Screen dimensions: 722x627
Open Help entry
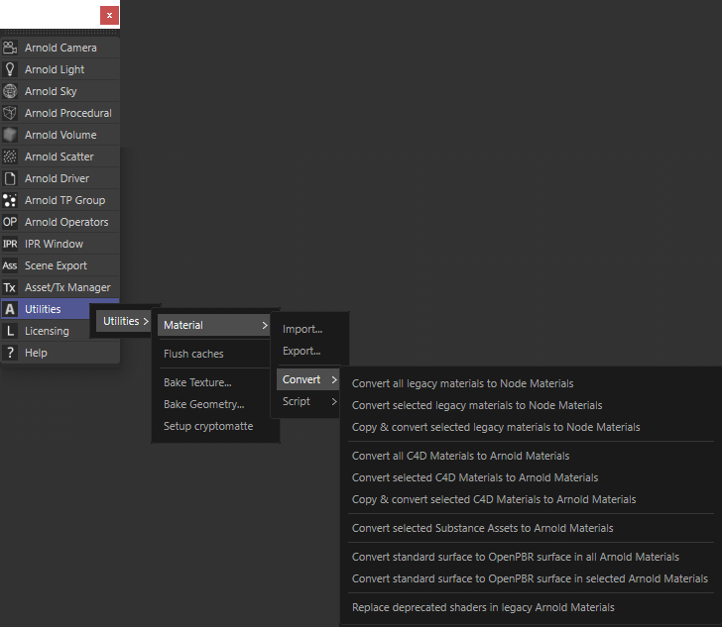[60, 353]
